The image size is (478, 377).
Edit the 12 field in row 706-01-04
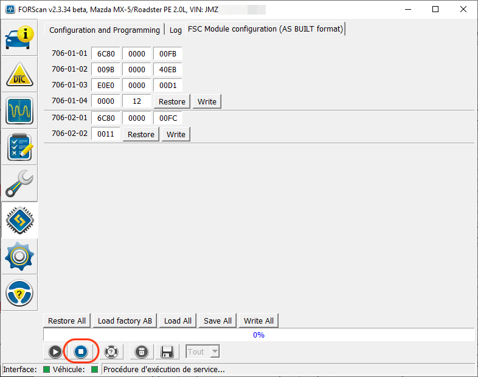137,101
